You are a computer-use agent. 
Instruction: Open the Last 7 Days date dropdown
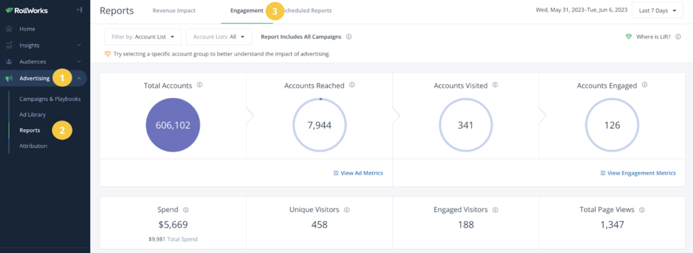[658, 11]
